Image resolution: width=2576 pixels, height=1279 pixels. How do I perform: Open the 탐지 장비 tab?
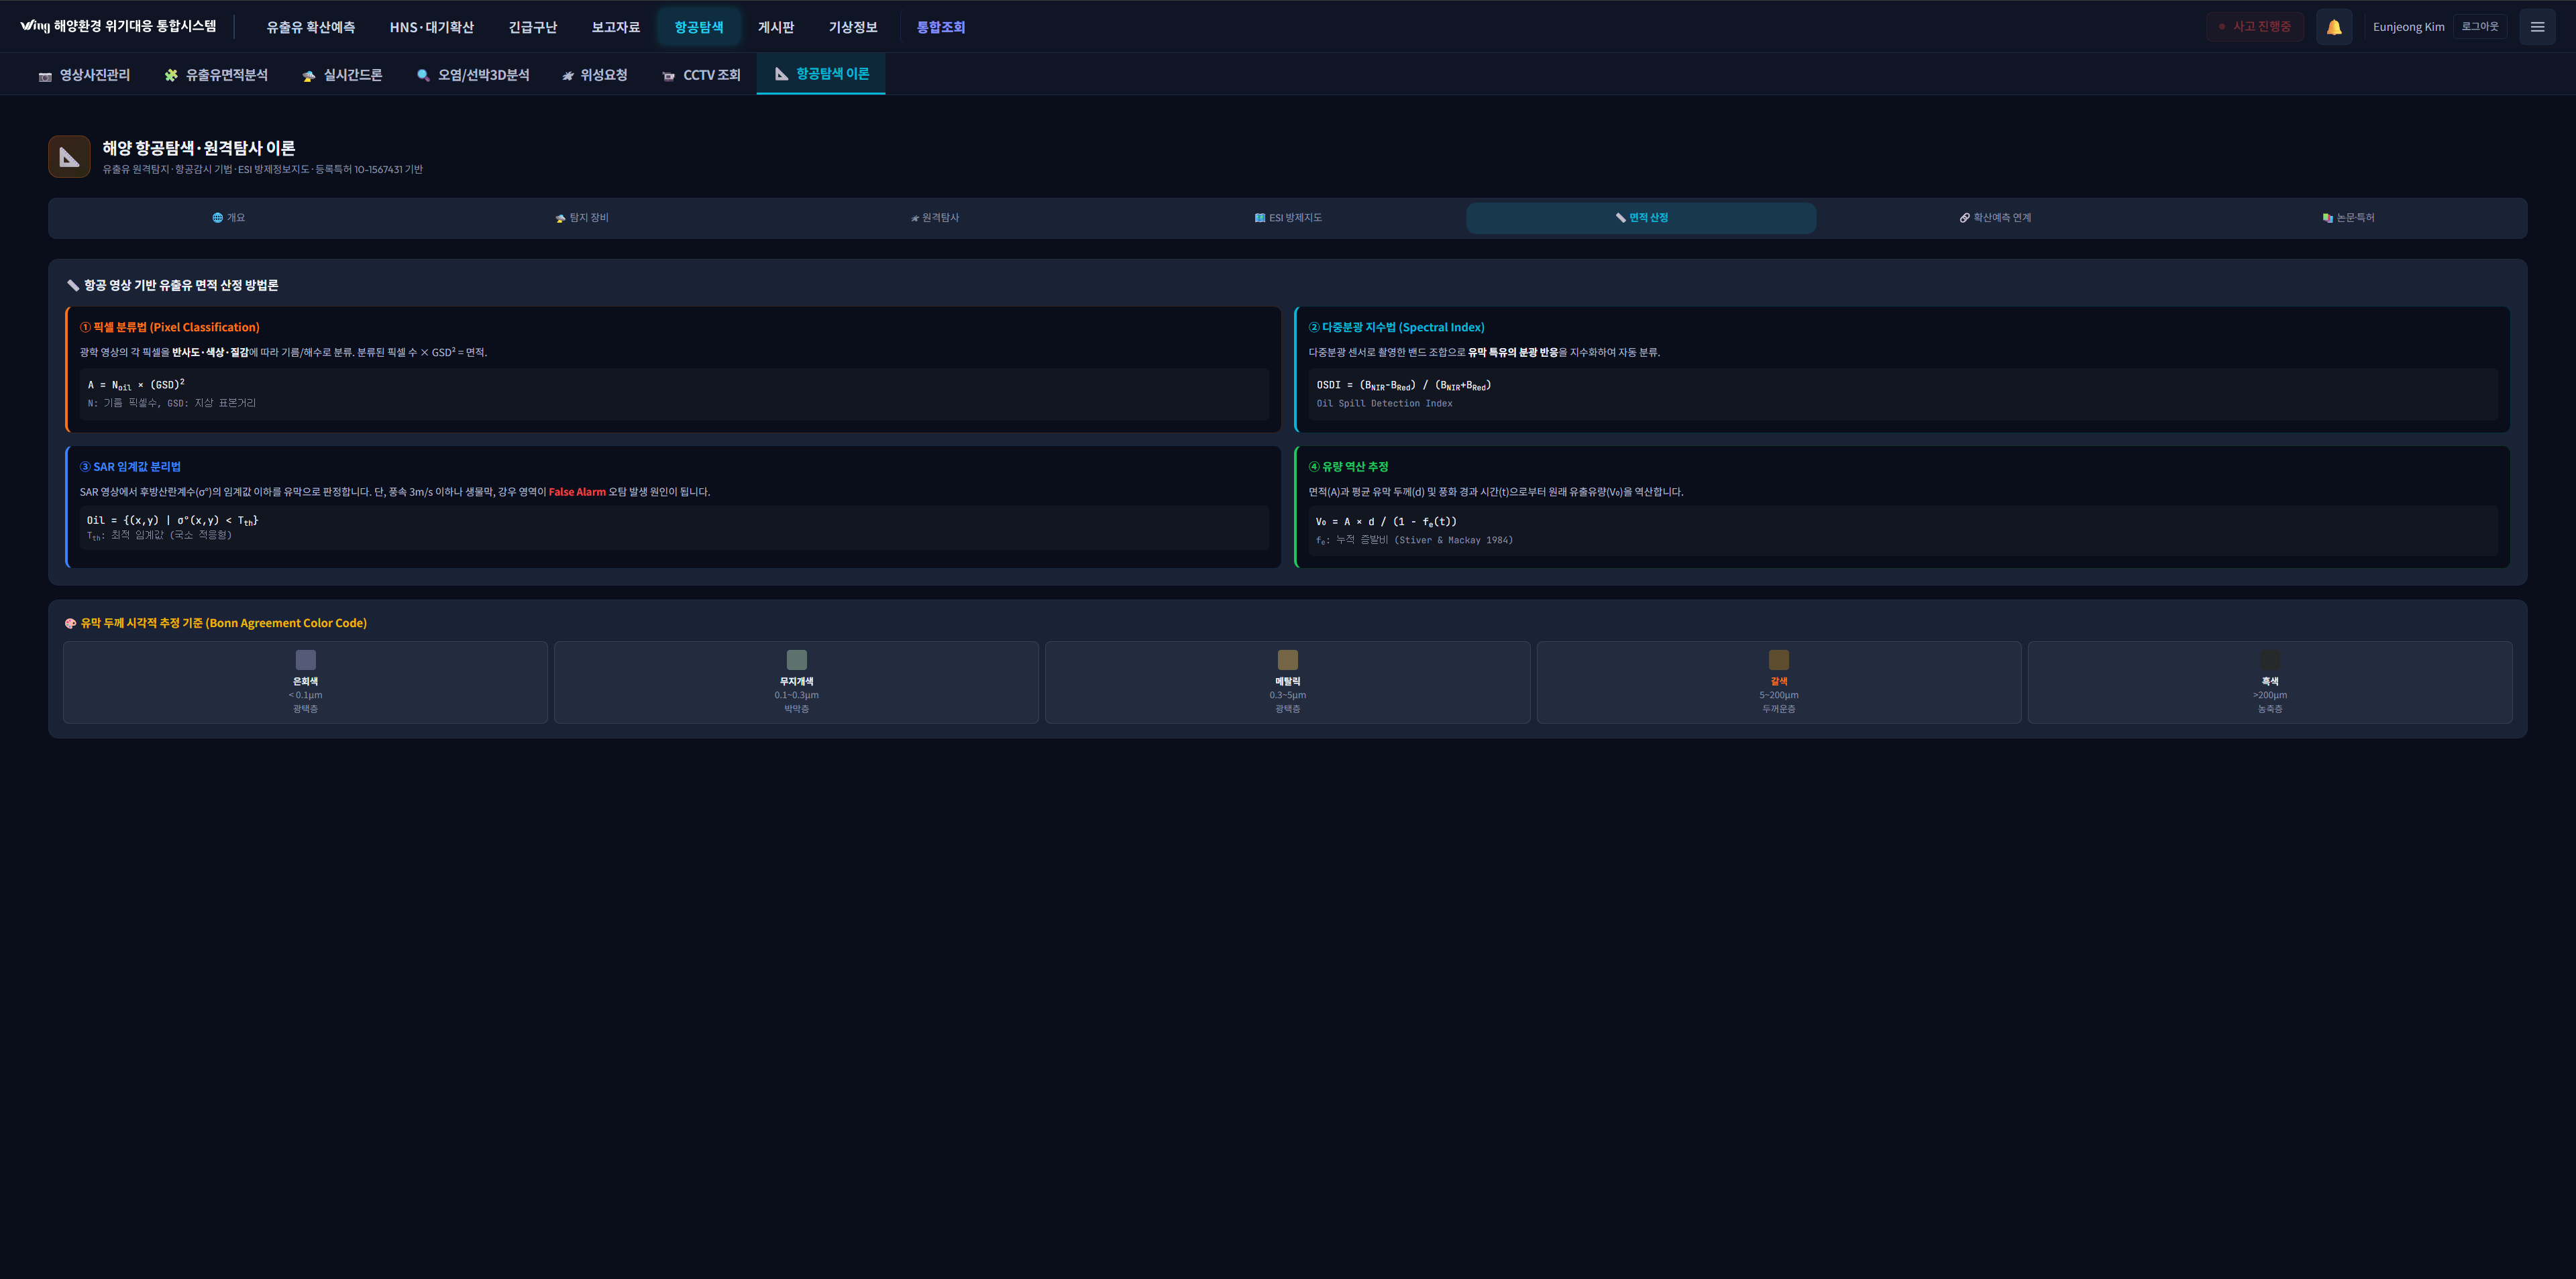pos(582,218)
